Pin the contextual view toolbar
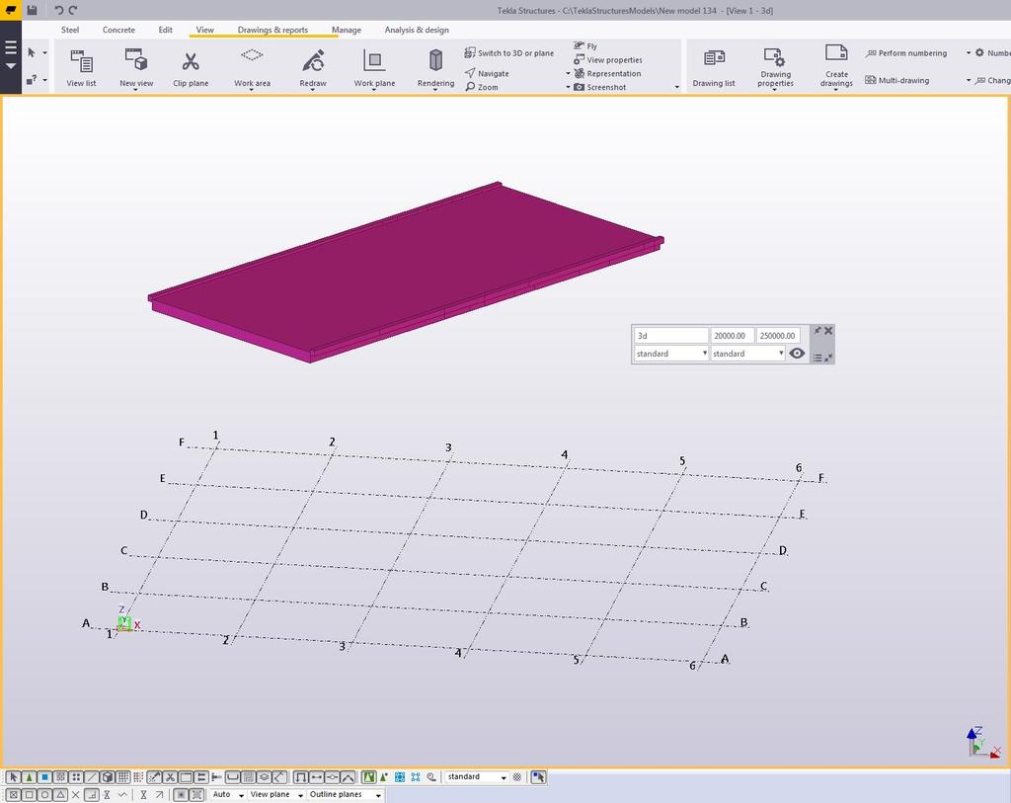This screenshot has width=1011, height=803. 817,330
